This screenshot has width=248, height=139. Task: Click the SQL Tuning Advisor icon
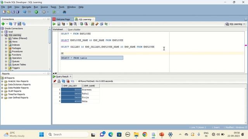pyautogui.click(x=75, y=24)
